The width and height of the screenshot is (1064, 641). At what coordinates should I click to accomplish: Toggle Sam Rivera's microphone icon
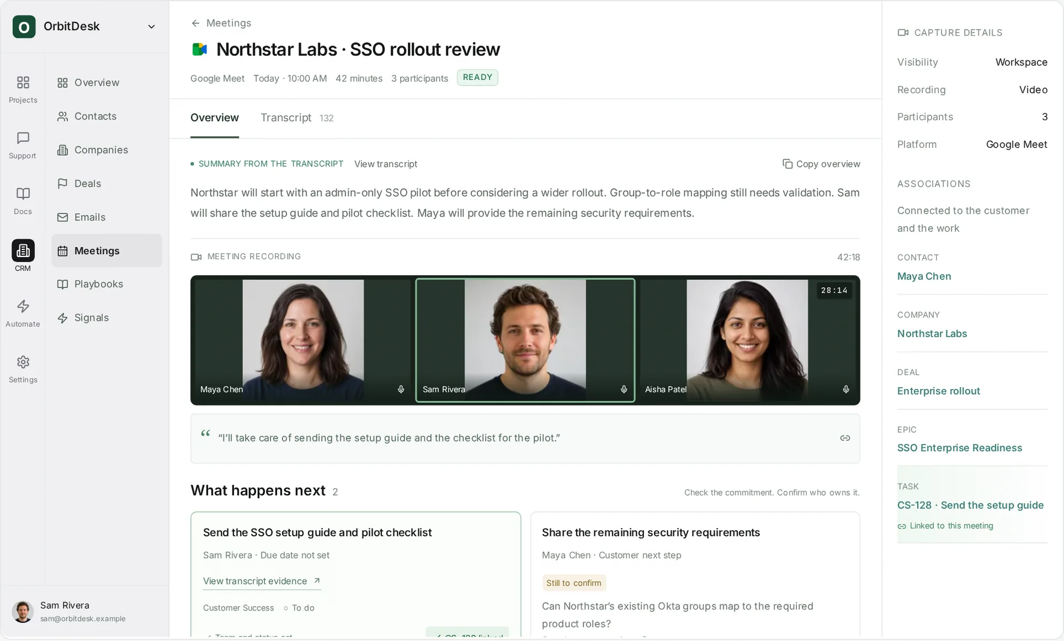tap(623, 389)
